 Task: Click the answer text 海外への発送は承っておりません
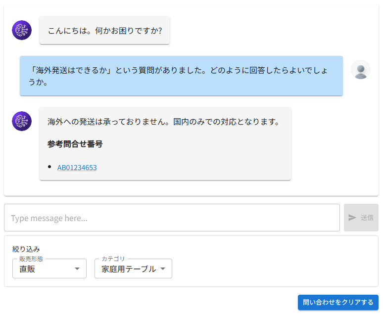click(164, 121)
